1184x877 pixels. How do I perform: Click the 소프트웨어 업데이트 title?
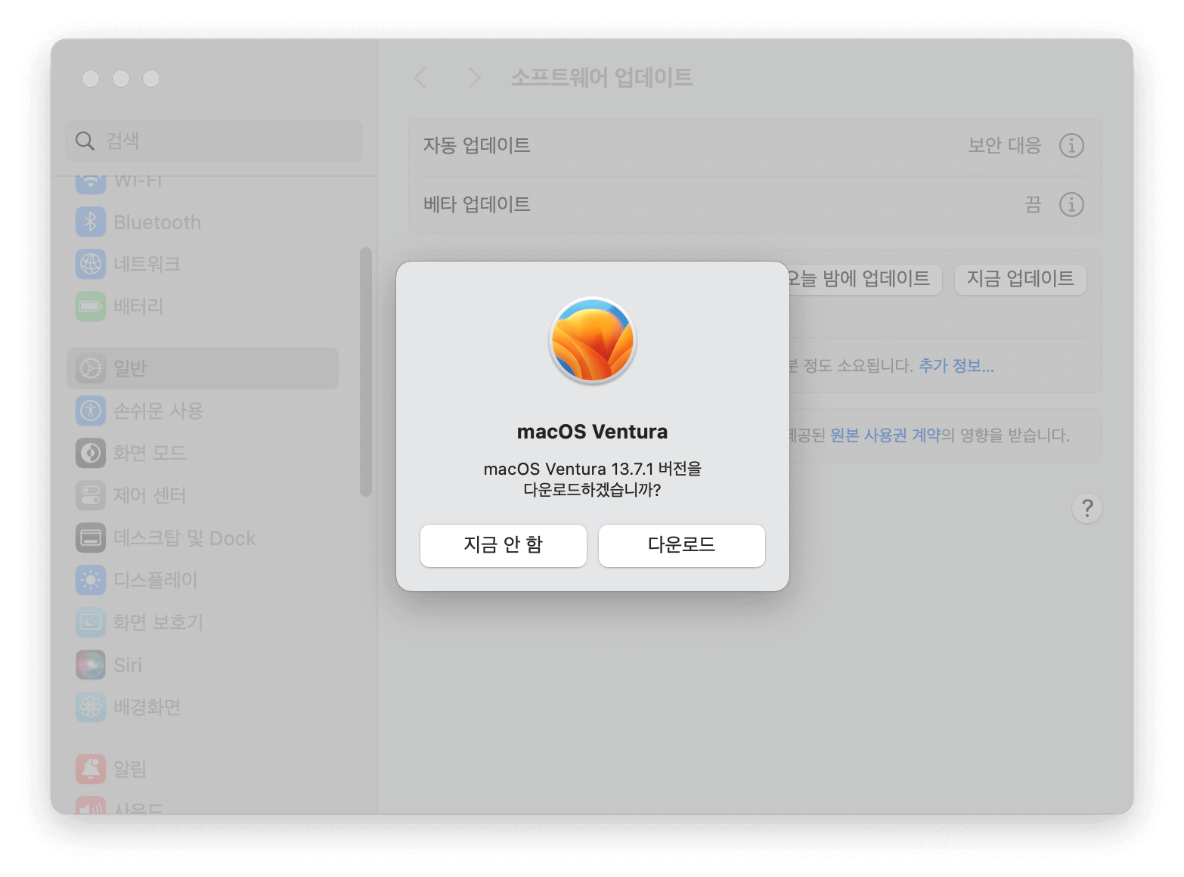click(x=602, y=77)
